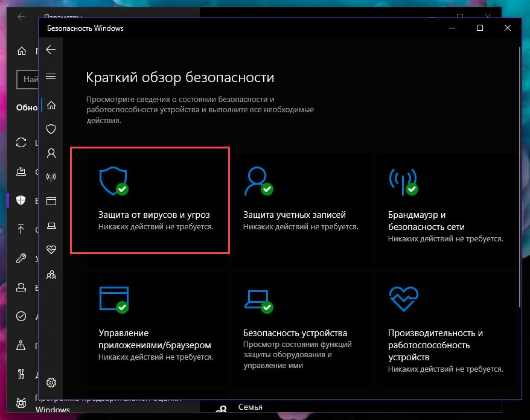Close the Безопасность Windows window
This screenshot has width=530, height=420.
click(507, 28)
